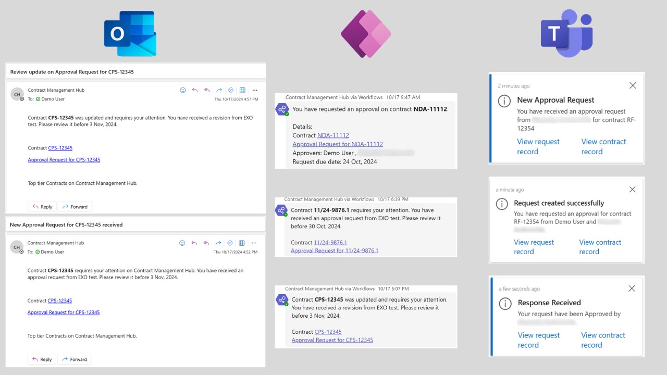
Task: Open Approval Request for CPS-12345 link in the Workflows chat message
Action: pos(332,340)
